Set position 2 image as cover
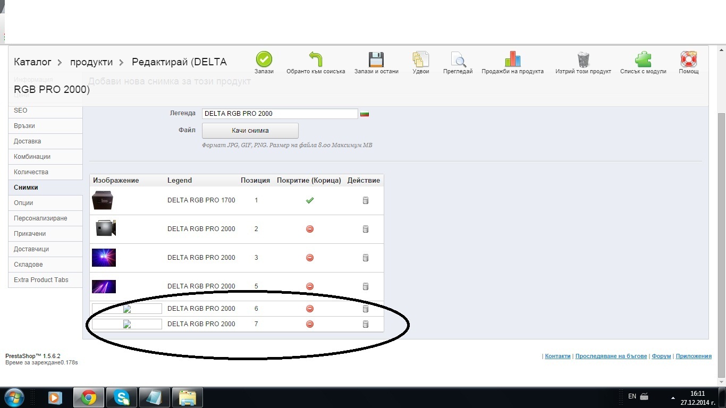 (x=310, y=229)
